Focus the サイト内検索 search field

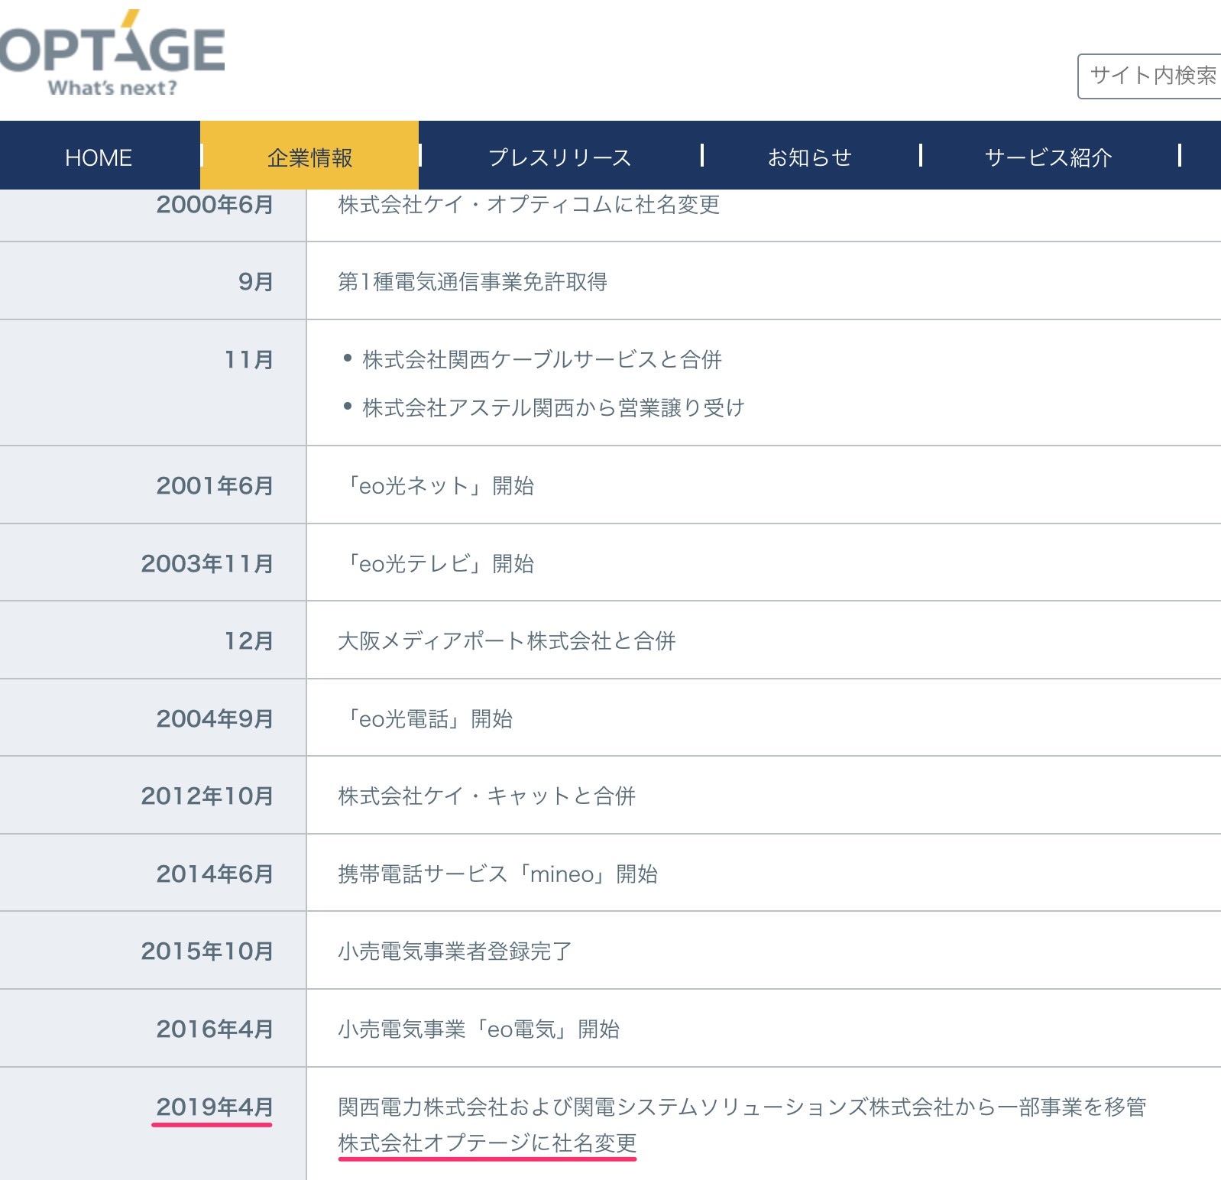tap(1150, 76)
